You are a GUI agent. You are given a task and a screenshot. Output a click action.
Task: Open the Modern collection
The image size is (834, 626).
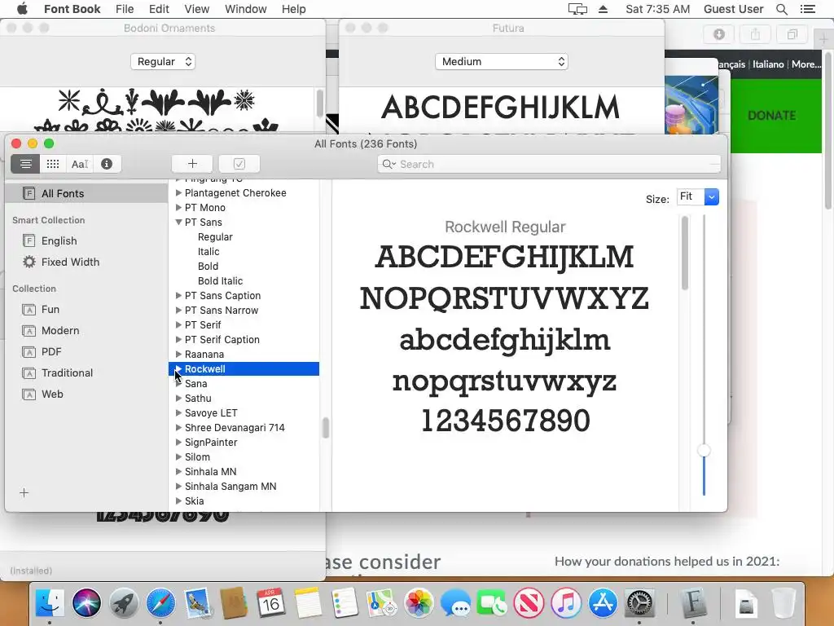click(x=60, y=331)
